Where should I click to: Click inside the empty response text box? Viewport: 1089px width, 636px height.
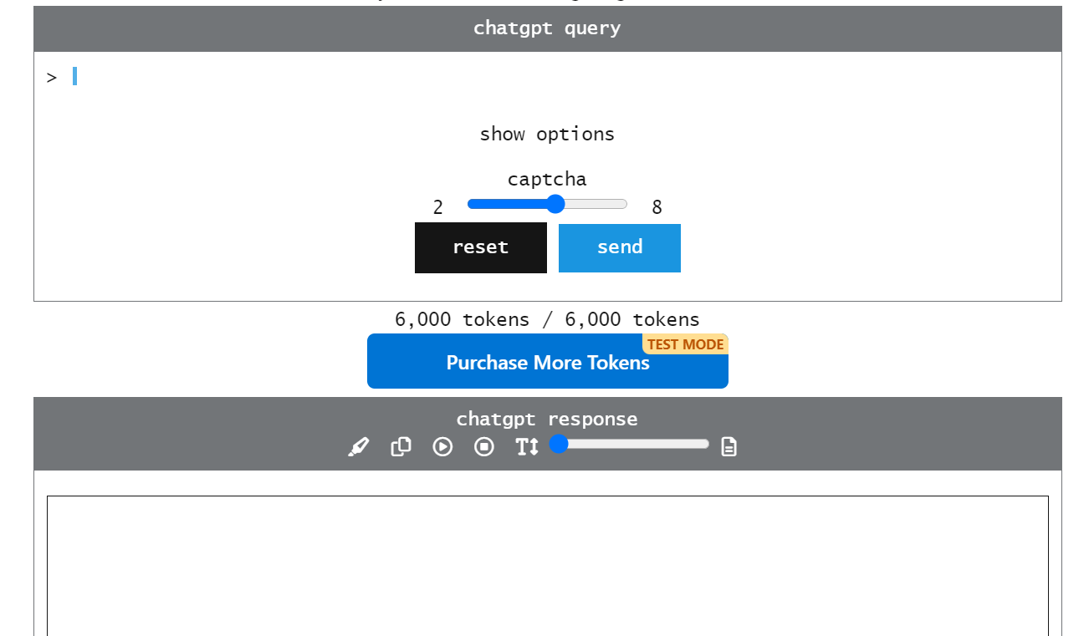coord(547,564)
